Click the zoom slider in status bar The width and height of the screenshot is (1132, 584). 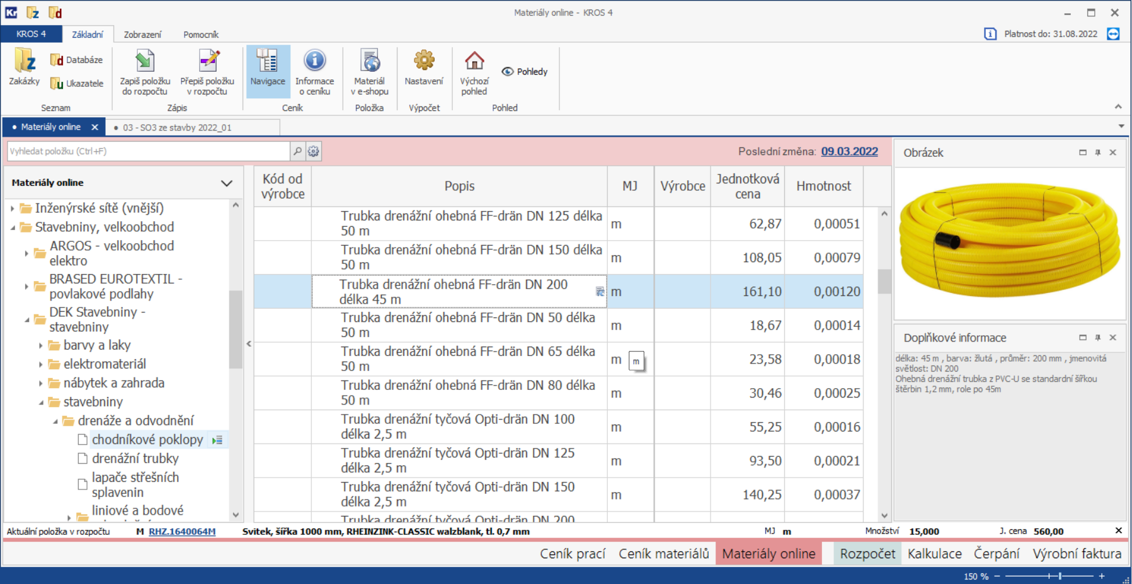click(1060, 576)
